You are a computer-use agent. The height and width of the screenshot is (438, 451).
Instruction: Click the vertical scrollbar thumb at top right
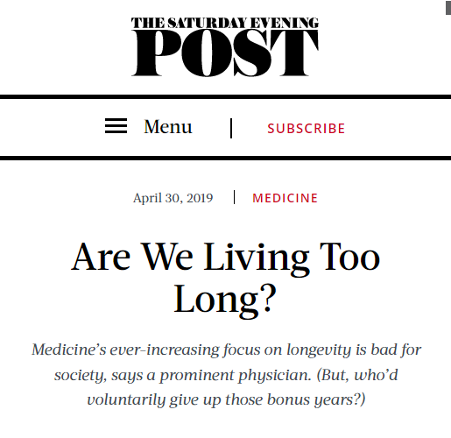coord(448,7)
